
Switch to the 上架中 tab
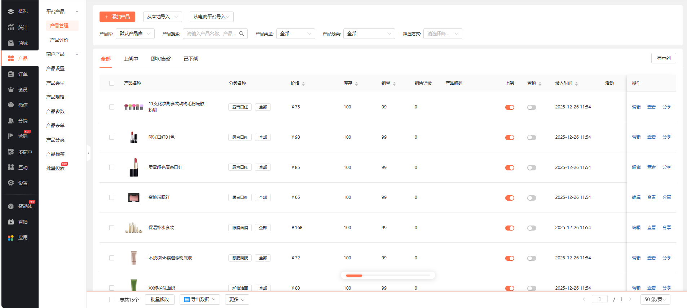131,59
